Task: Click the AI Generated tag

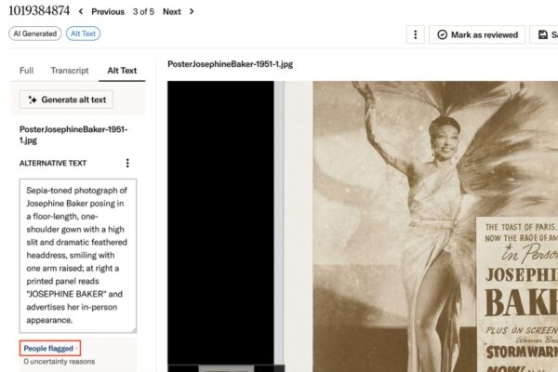Action: click(35, 33)
